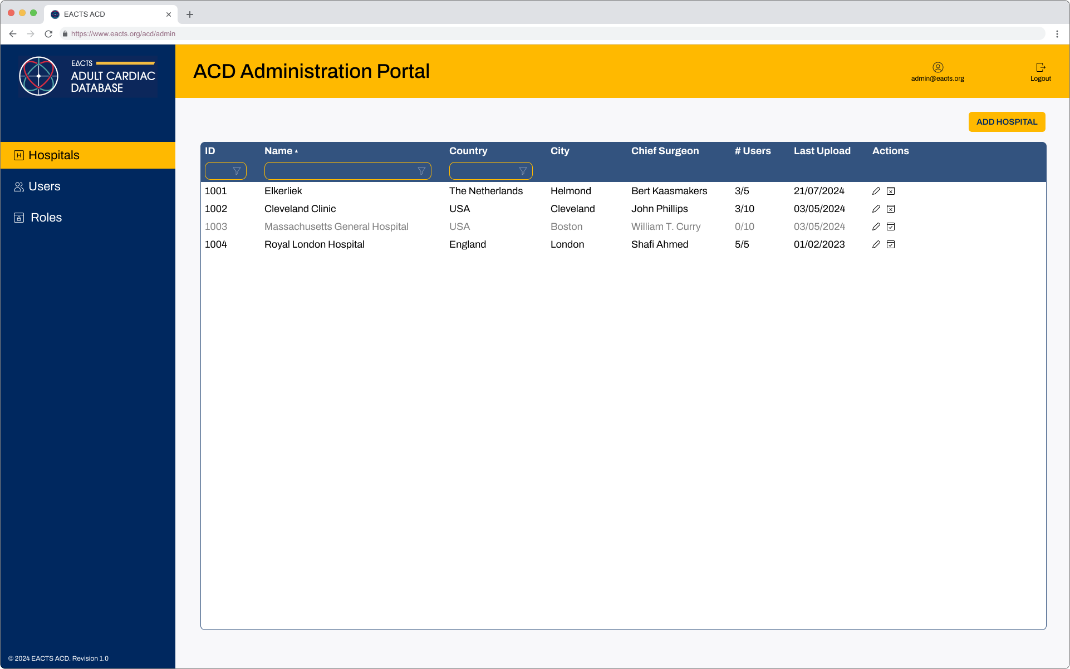Disable the Elkerliek hospital entry

pyautogui.click(x=891, y=191)
